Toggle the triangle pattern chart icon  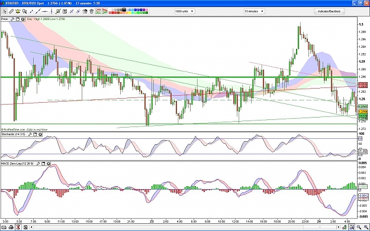click(105, 11)
